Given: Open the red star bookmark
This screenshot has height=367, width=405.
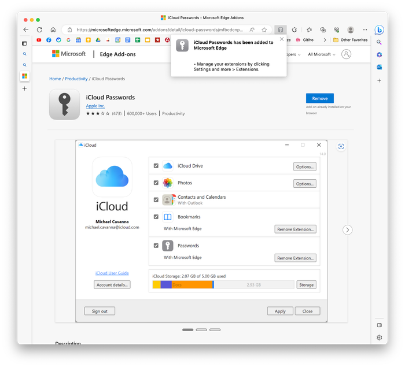Looking at the screenshot, I should point(157,40).
